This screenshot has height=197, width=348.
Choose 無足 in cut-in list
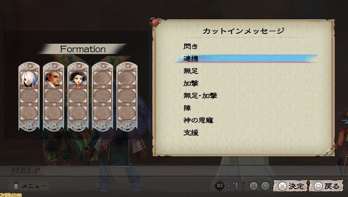[x=191, y=71]
